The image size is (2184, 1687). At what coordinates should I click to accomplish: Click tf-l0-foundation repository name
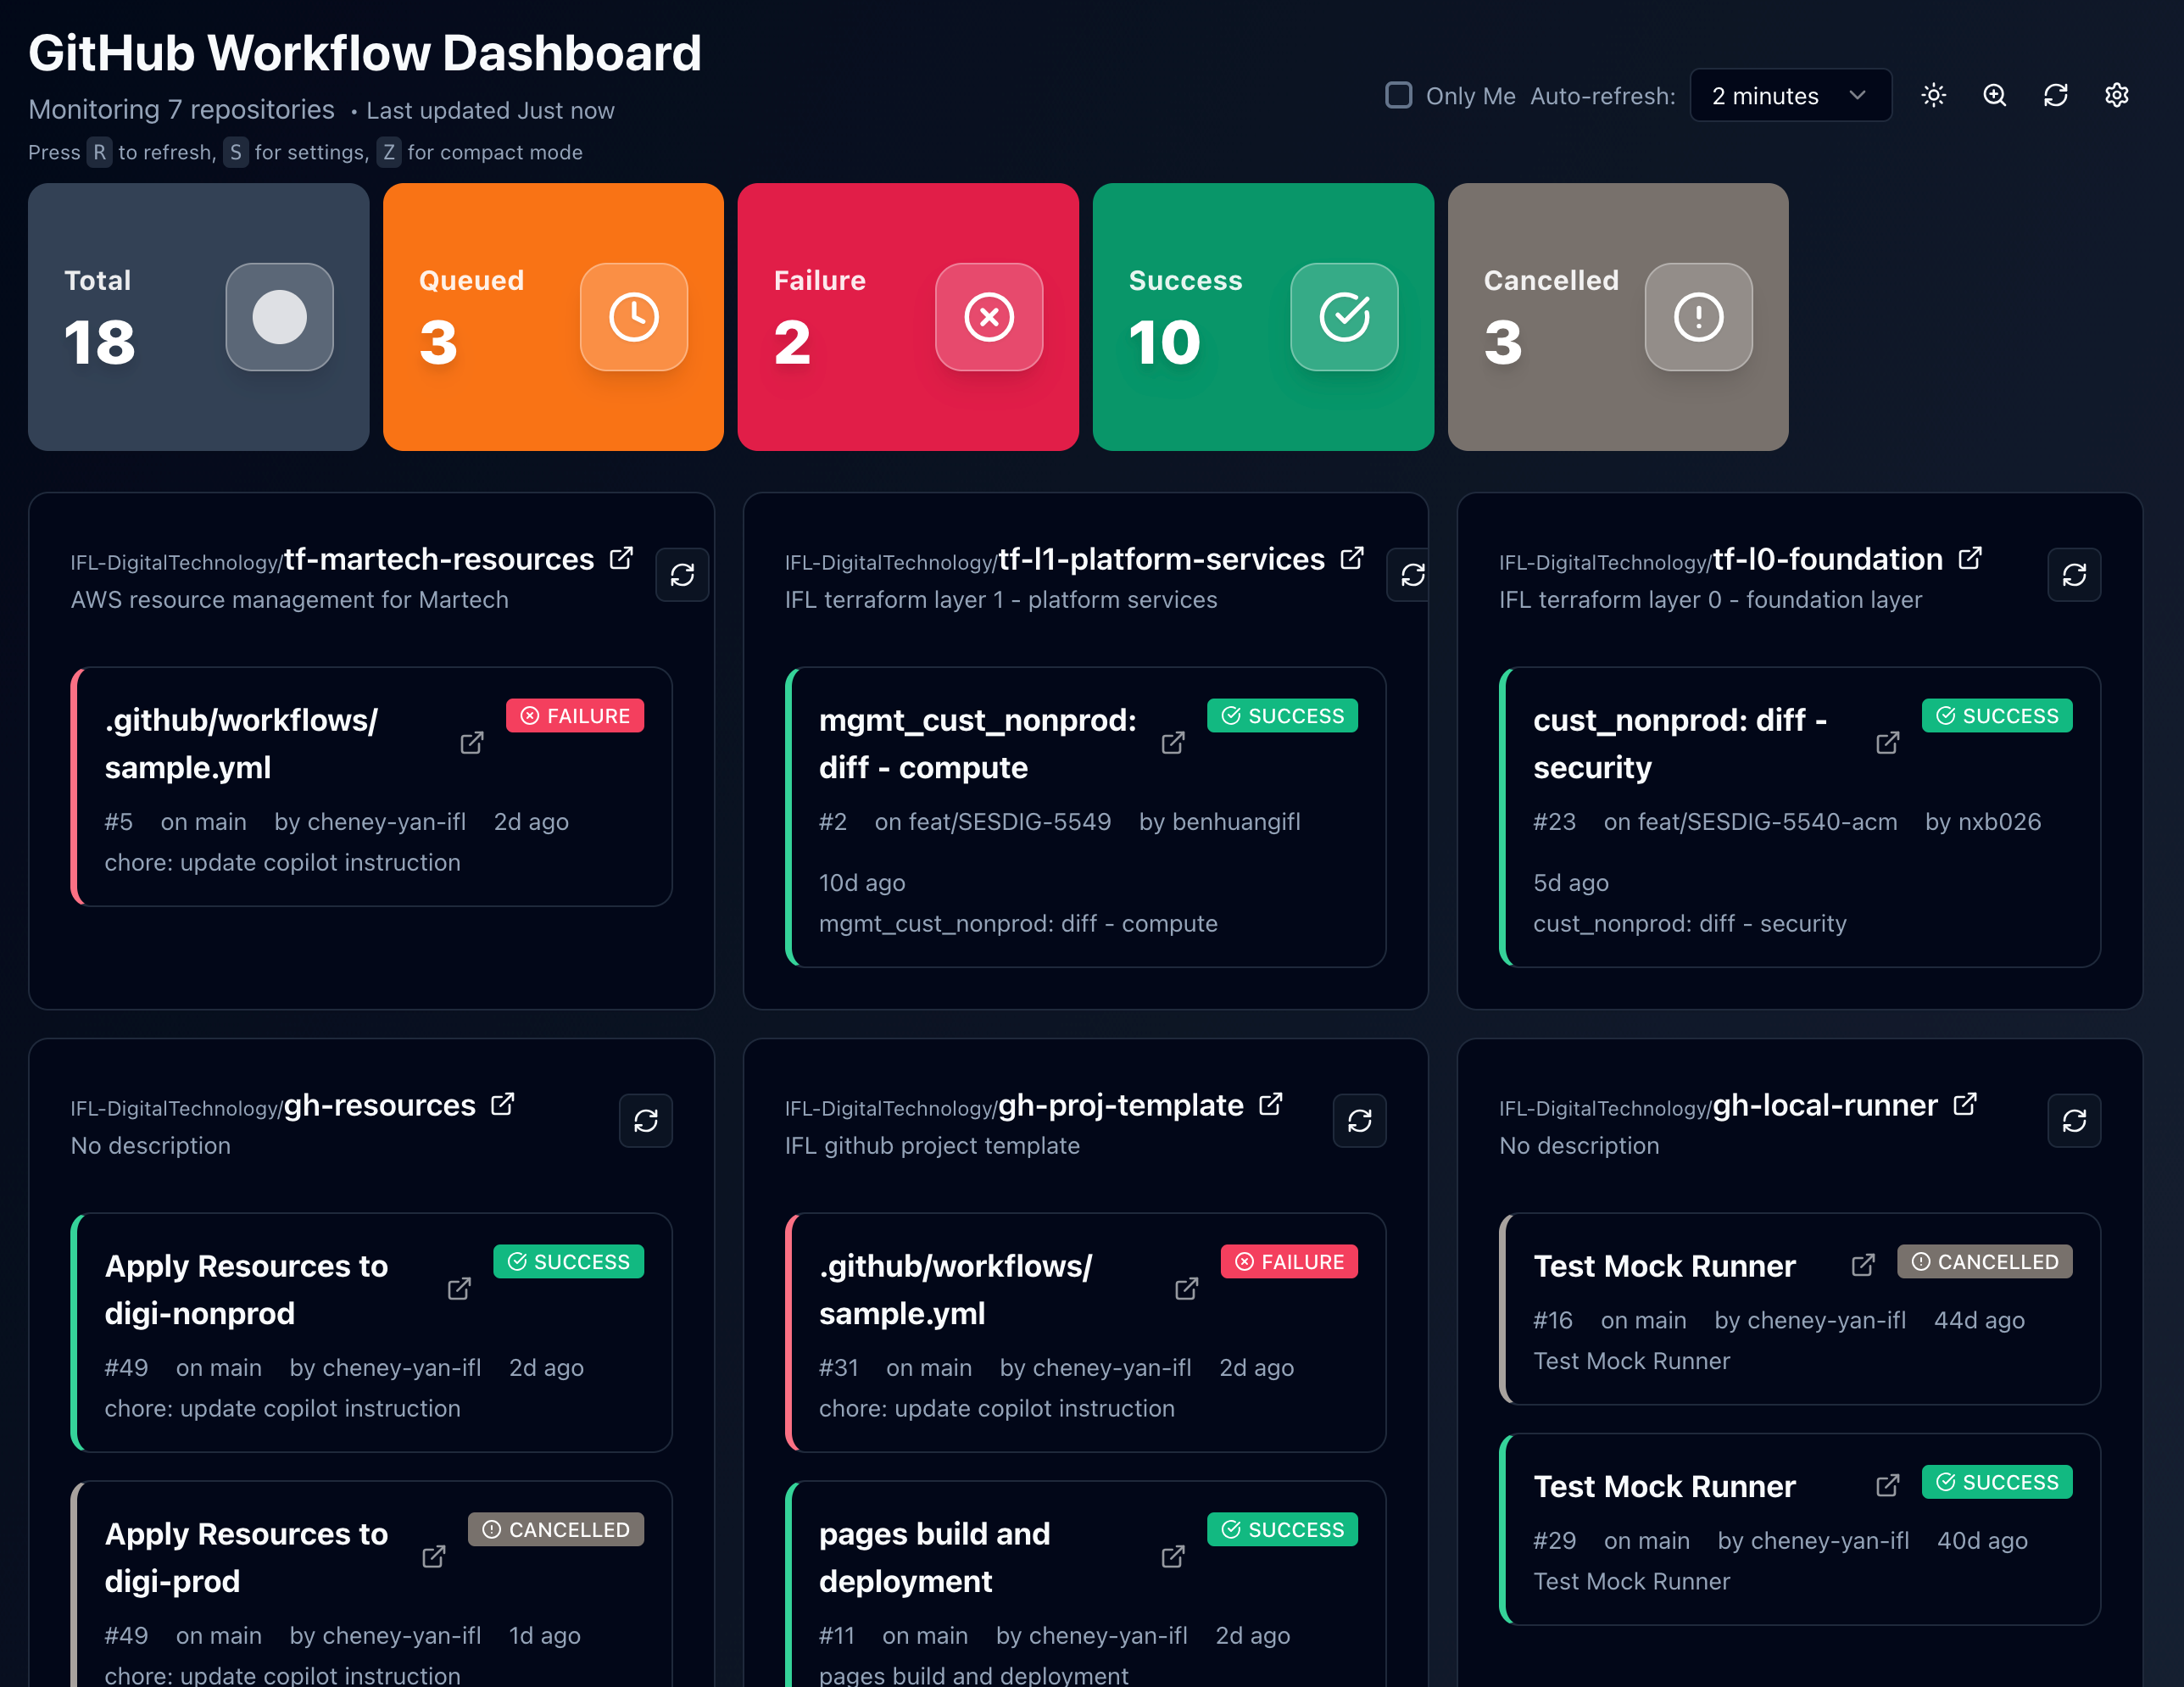[1828, 559]
